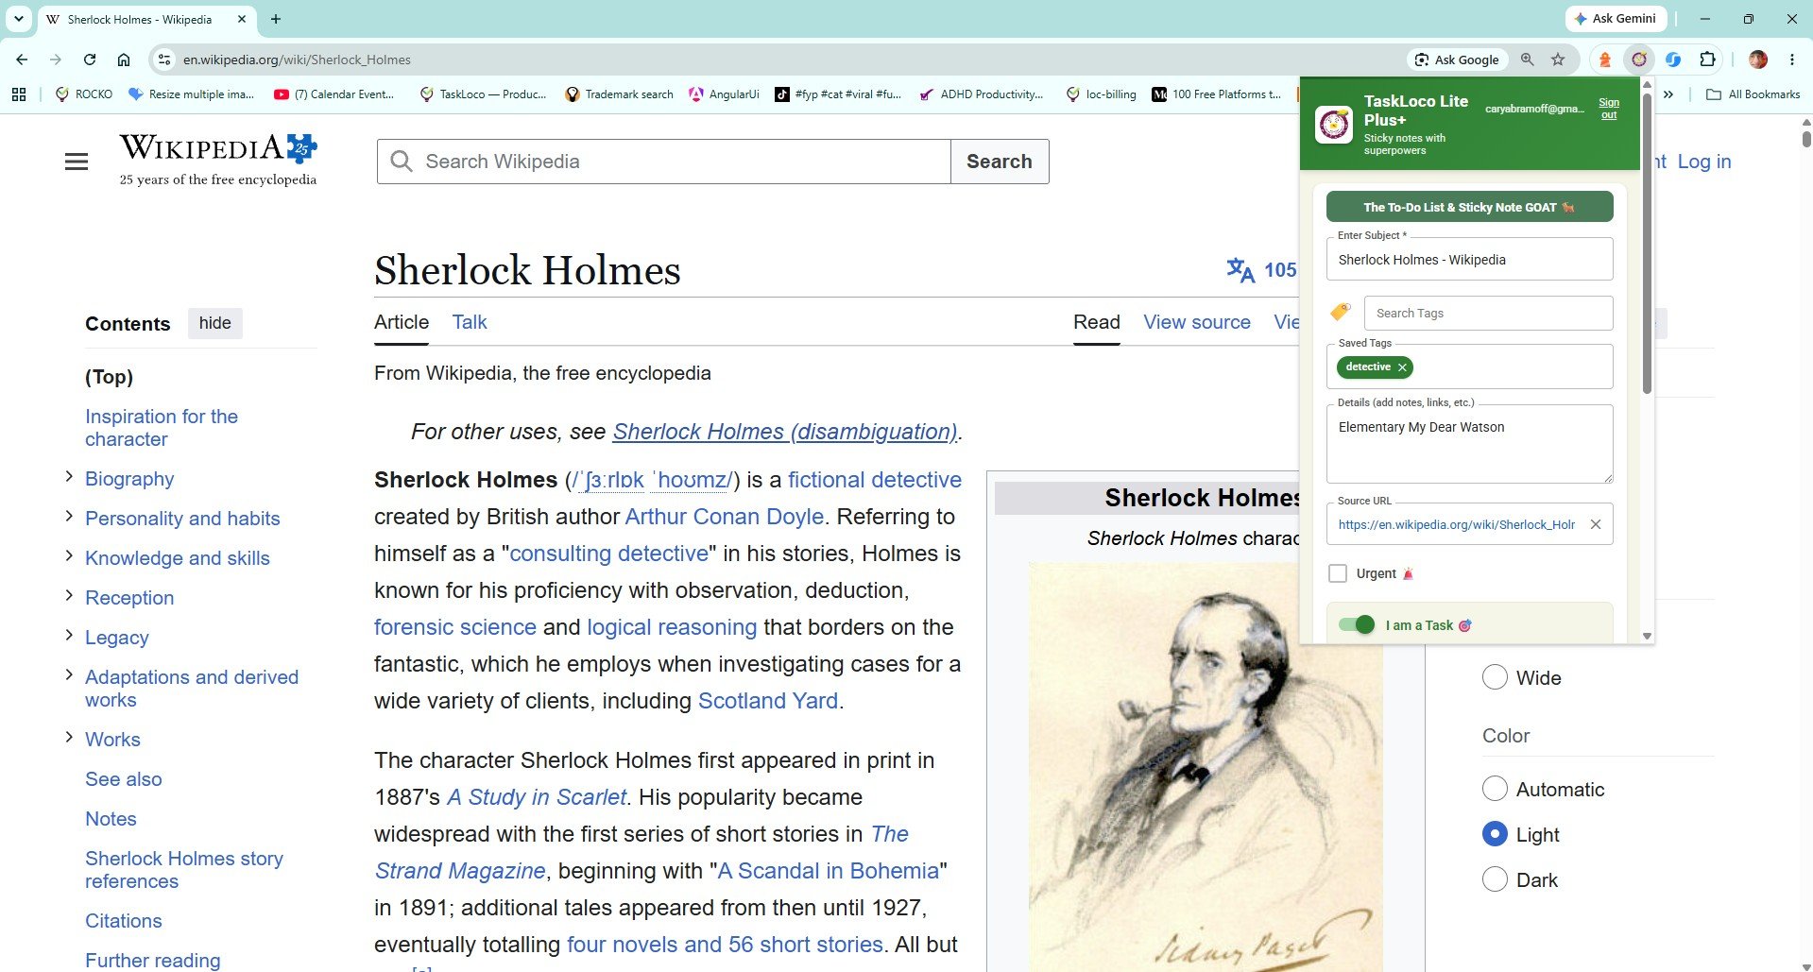The width and height of the screenshot is (1813, 972).
Task: Bookmark this page with the star icon
Action: point(1558,60)
